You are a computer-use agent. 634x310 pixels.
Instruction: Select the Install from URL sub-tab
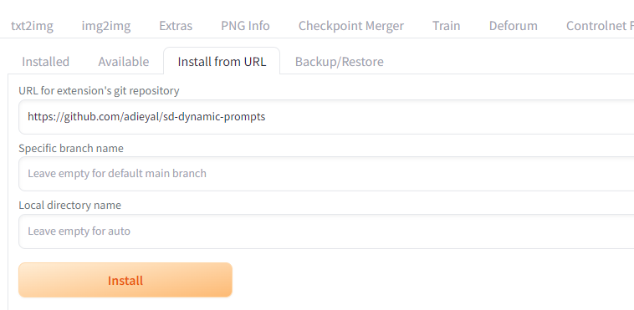[x=222, y=62]
